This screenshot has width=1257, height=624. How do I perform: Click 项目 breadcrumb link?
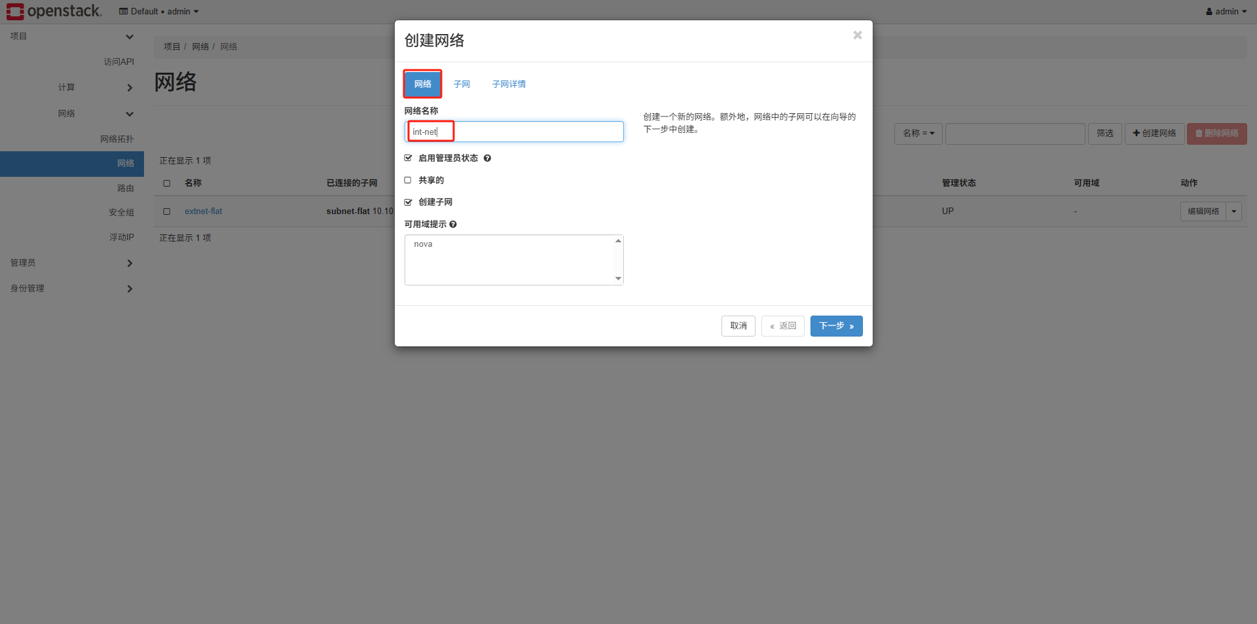coord(172,47)
